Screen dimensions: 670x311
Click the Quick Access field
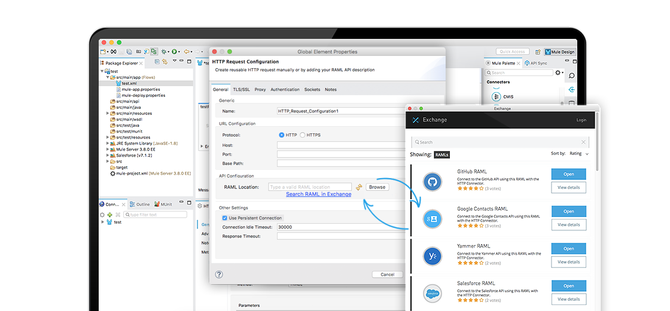coord(512,51)
